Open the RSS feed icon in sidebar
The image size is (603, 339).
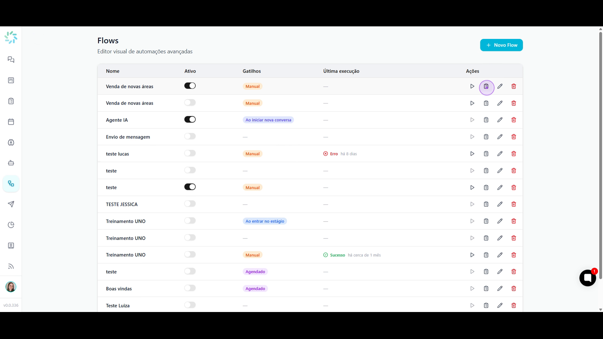pos(11,266)
